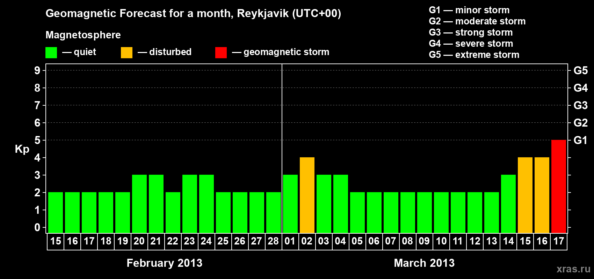This screenshot has width=594, height=279.
Task: Click the Kp value 0 on left axis
Action: [x=37, y=227]
